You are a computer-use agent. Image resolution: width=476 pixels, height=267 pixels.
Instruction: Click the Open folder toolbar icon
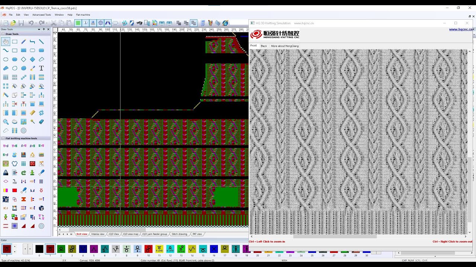pyautogui.click(x=13, y=23)
